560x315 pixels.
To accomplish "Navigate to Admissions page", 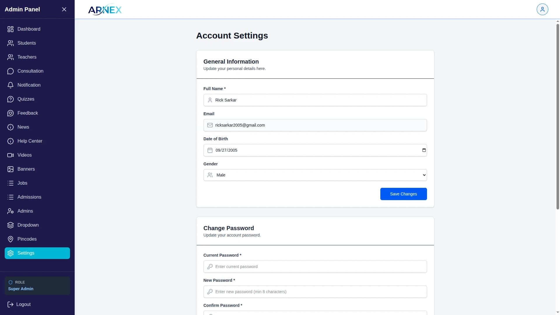I will click(x=29, y=197).
